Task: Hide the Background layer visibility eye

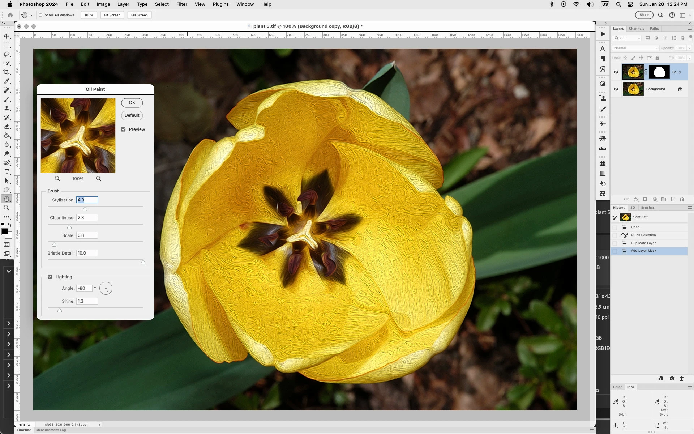Action: pyautogui.click(x=616, y=89)
